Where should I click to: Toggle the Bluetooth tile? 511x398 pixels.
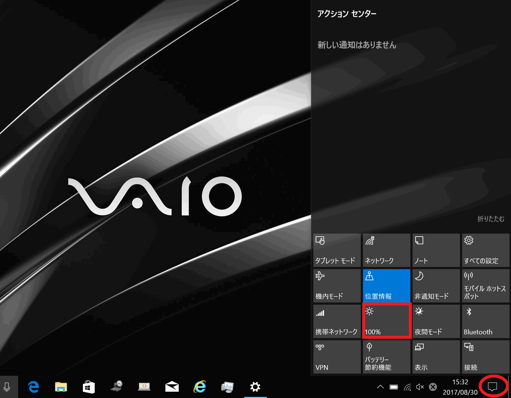point(486,321)
